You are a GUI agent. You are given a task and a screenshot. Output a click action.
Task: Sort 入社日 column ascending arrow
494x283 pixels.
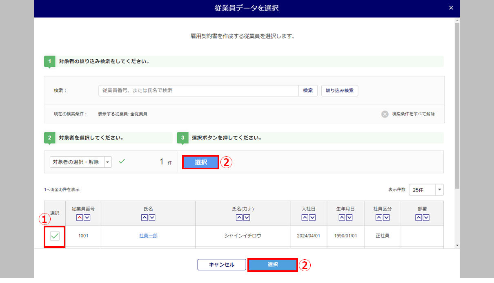tap(305, 218)
